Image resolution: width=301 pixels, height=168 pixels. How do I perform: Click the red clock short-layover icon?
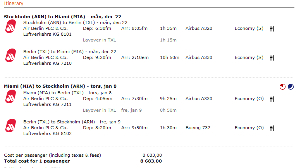coord(282,87)
